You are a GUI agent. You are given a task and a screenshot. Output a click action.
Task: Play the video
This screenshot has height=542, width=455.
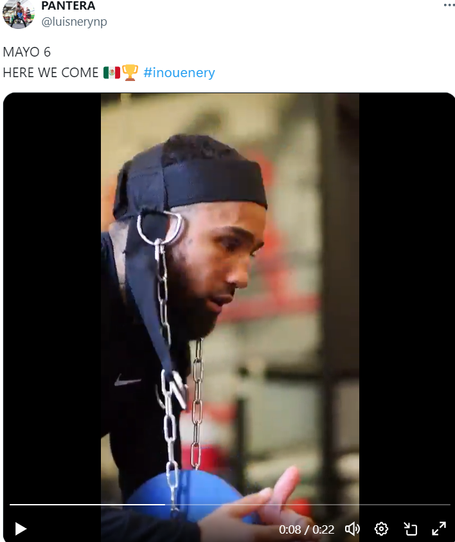point(21,529)
